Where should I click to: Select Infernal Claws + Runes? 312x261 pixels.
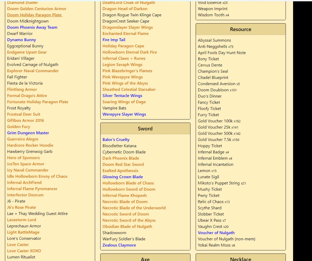click(x=124, y=58)
